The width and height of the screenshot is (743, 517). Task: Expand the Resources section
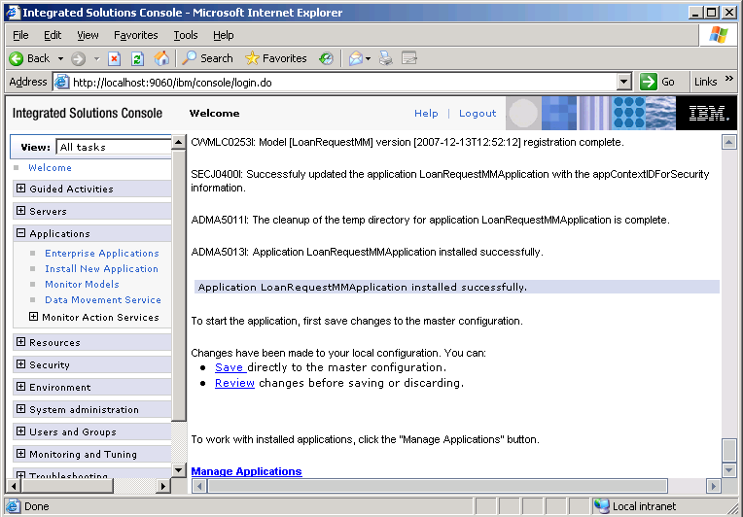20,342
